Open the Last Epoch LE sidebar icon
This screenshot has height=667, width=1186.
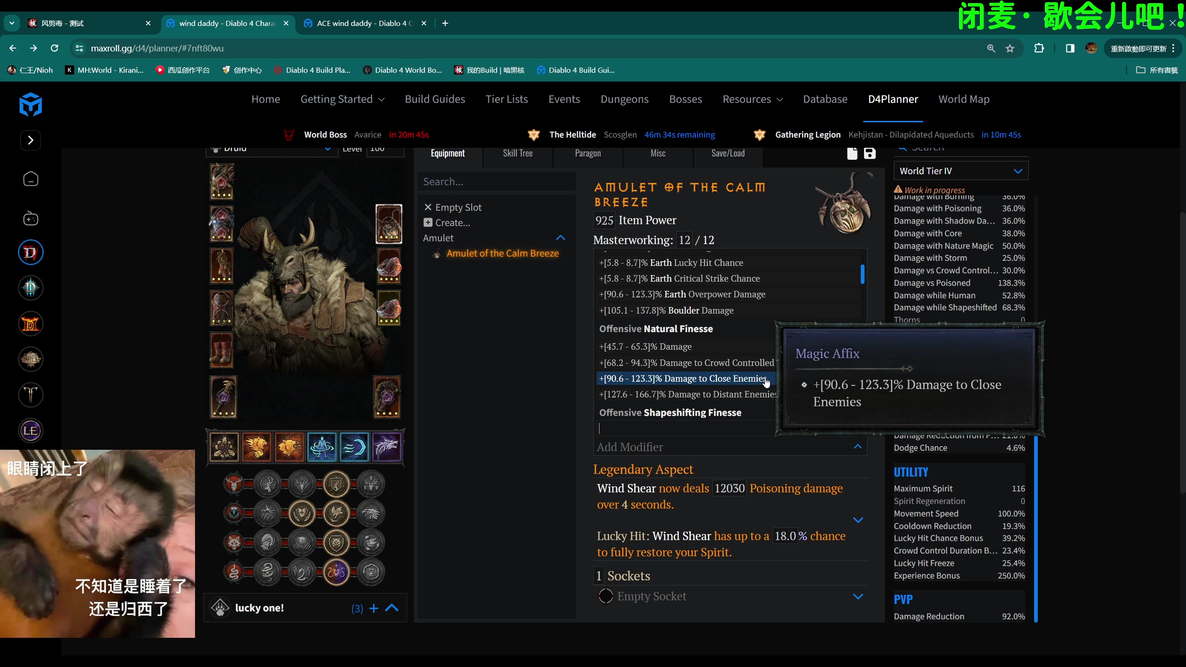click(31, 431)
